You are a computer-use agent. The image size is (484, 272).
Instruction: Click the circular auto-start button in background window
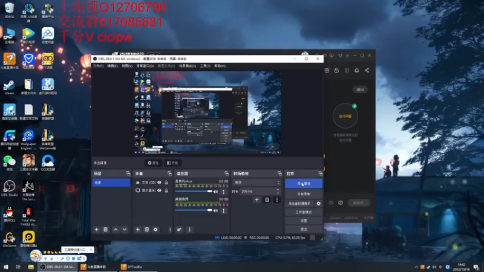[345, 116]
